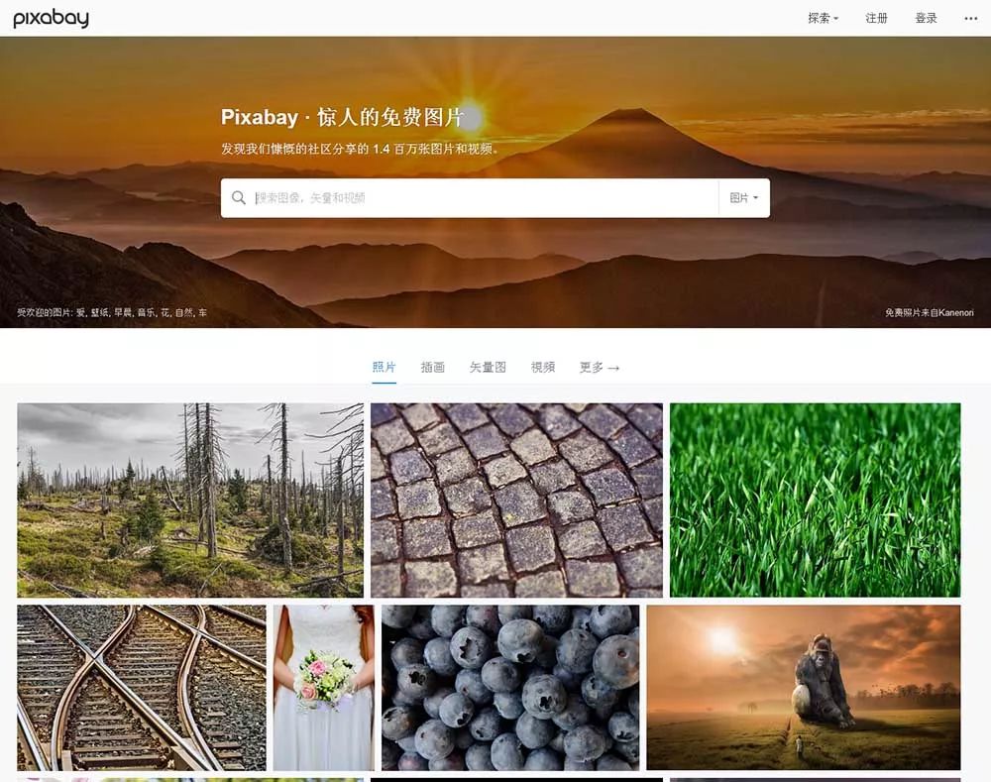Click the Pixabay logo
This screenshot has height=782, width=991.
pos(52,18)
